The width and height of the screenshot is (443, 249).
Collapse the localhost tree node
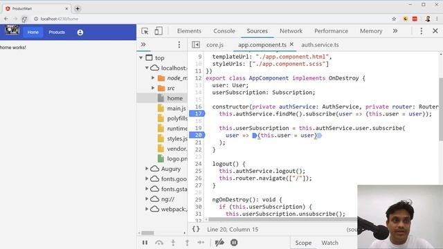pos(147,68)
